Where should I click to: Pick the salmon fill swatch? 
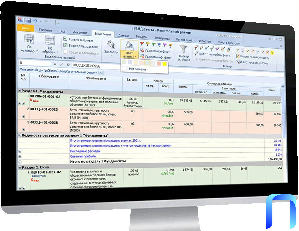click(159, 64)
